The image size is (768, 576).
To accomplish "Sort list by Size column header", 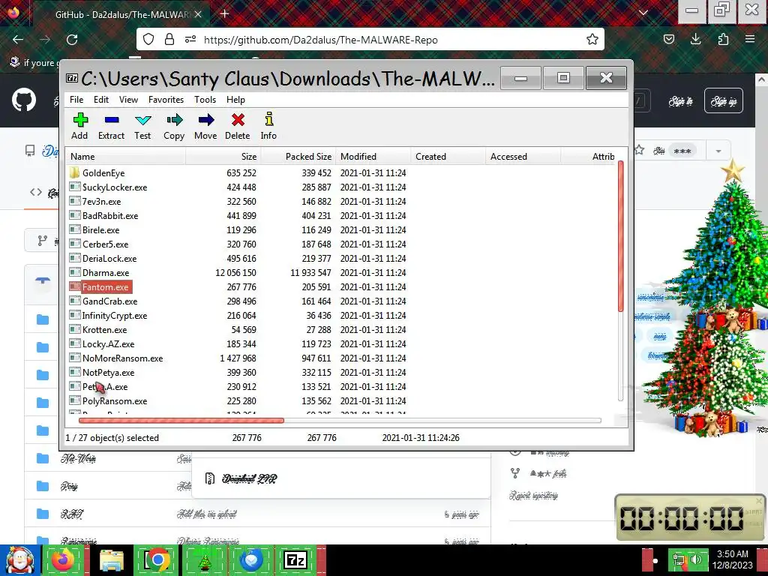I will click(223, 157).
